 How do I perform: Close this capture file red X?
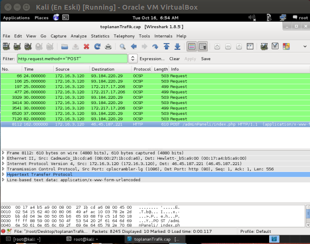[86, 46]
